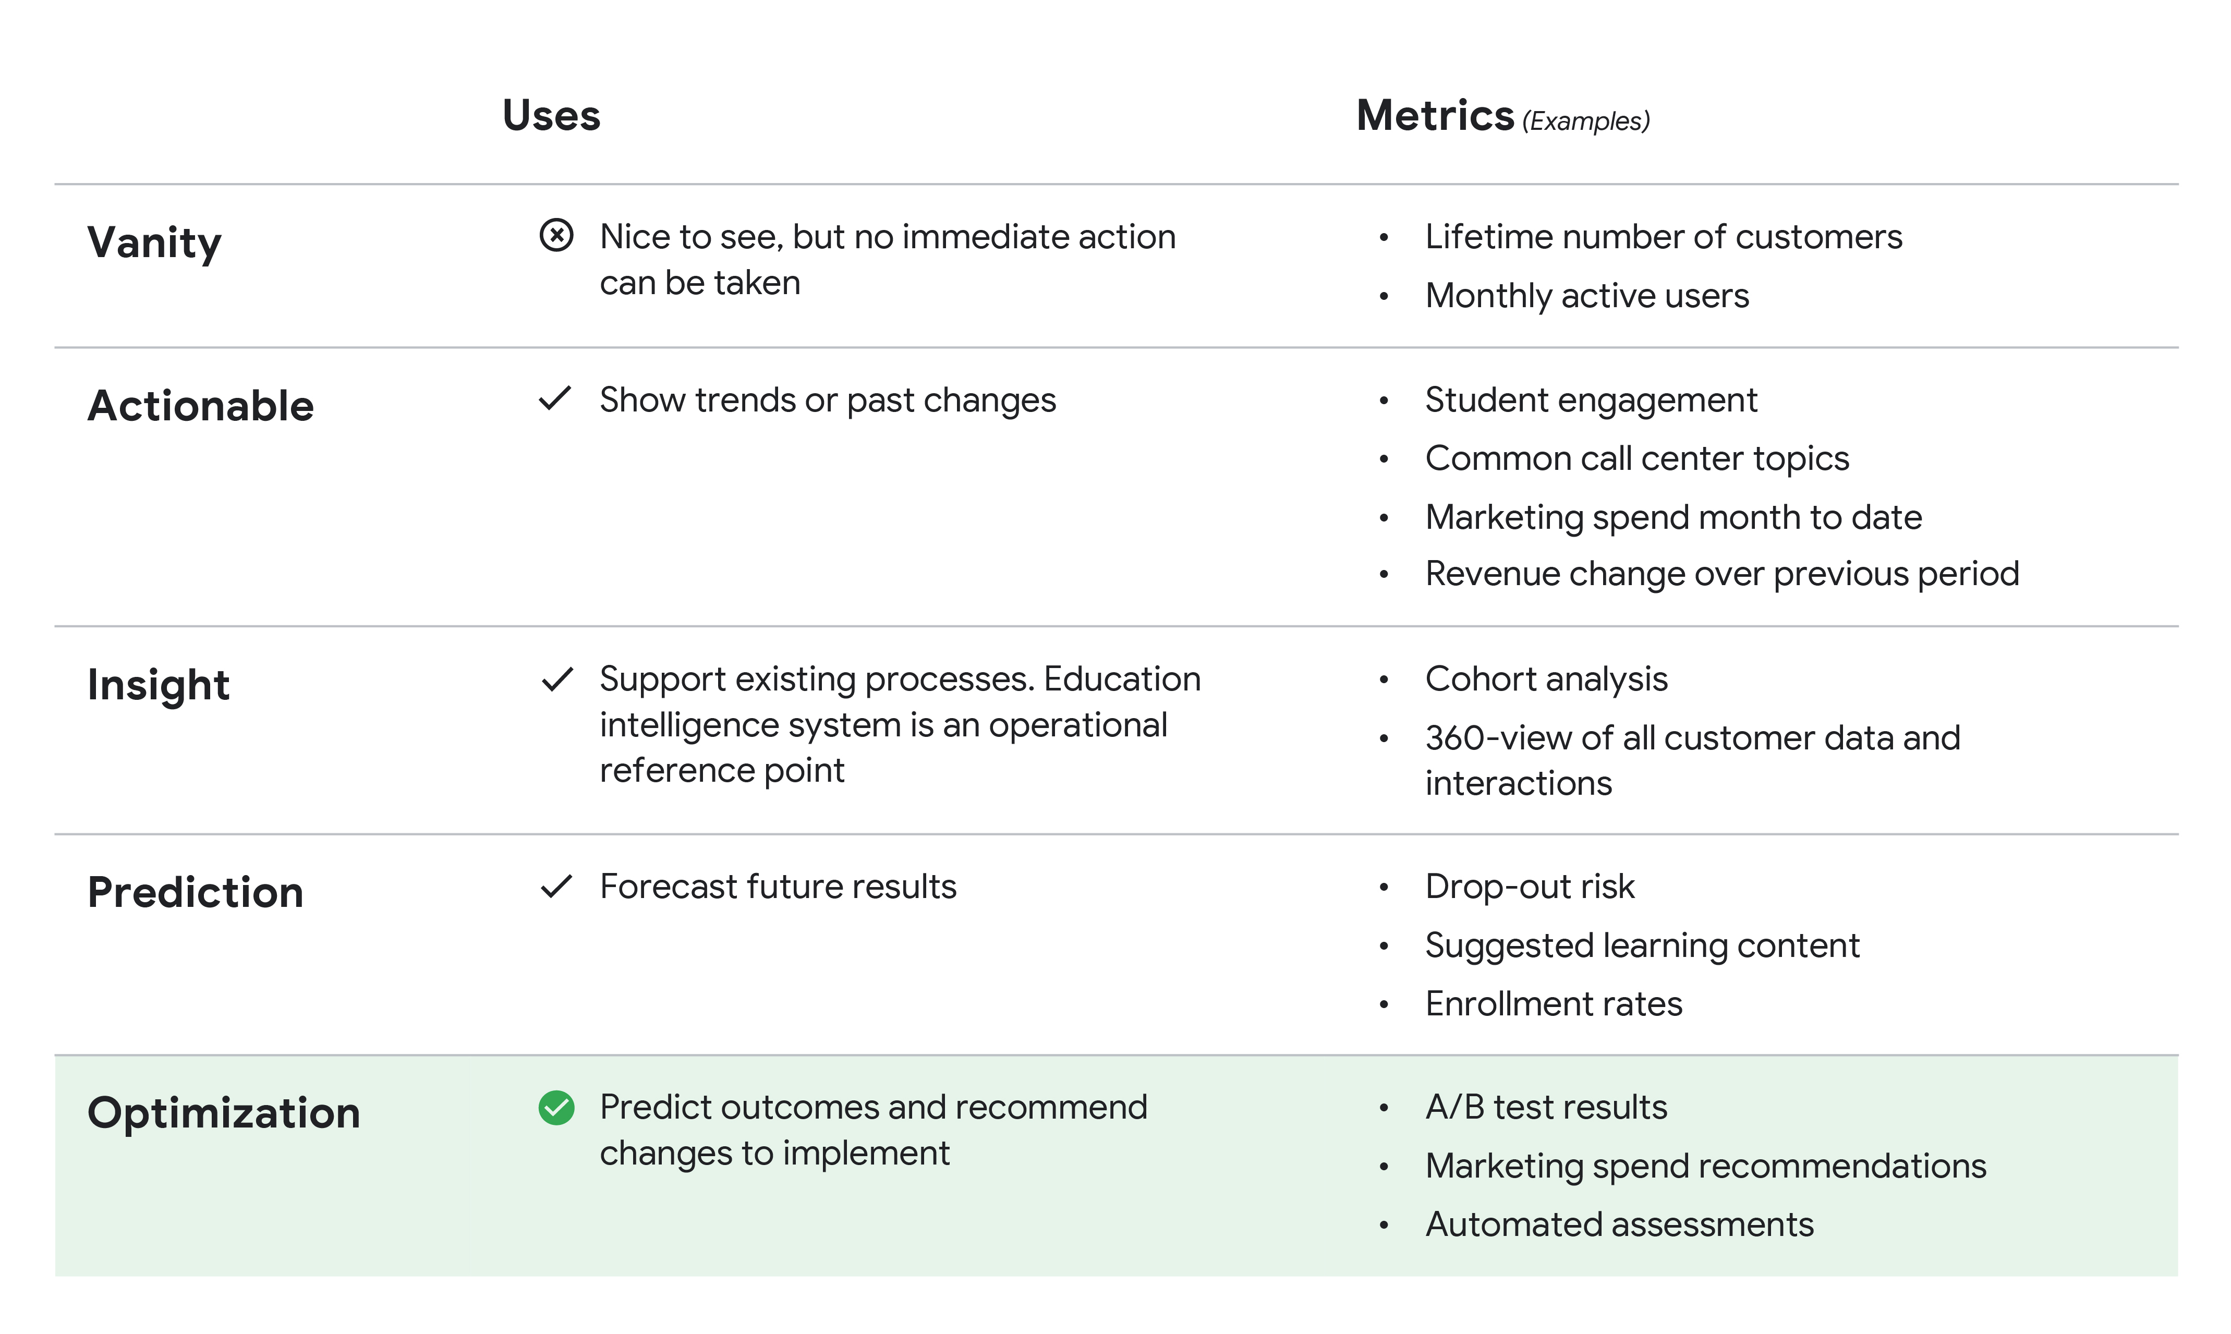The image size is (2231, 1334).
Task: Click the A/B test results metric
Action: (x=1546, y=1108)
